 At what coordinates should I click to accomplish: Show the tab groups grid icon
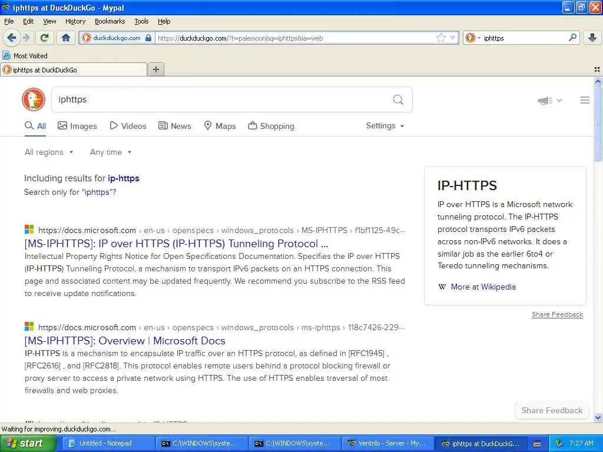click(x=597, y=69)
